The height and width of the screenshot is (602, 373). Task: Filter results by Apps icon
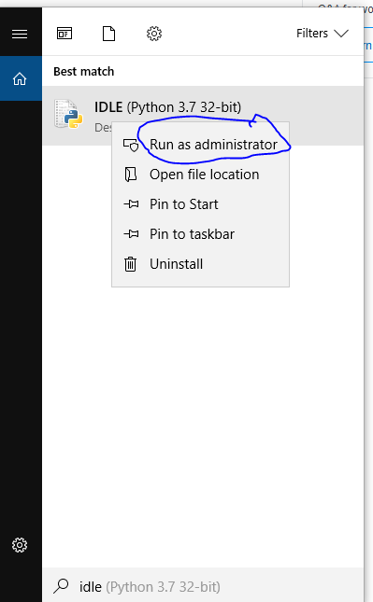(x=65, y=34)
